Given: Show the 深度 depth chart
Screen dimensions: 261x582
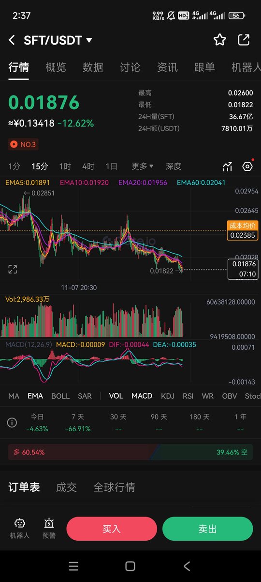Looking at the screenshot, I should 174,166.
